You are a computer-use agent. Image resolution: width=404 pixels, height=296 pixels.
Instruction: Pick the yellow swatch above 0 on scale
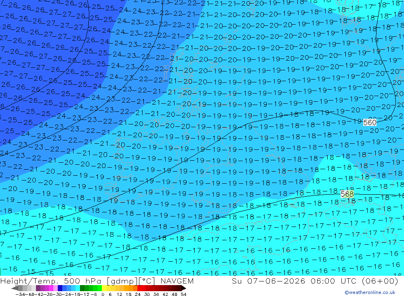[x=104, y=288]
